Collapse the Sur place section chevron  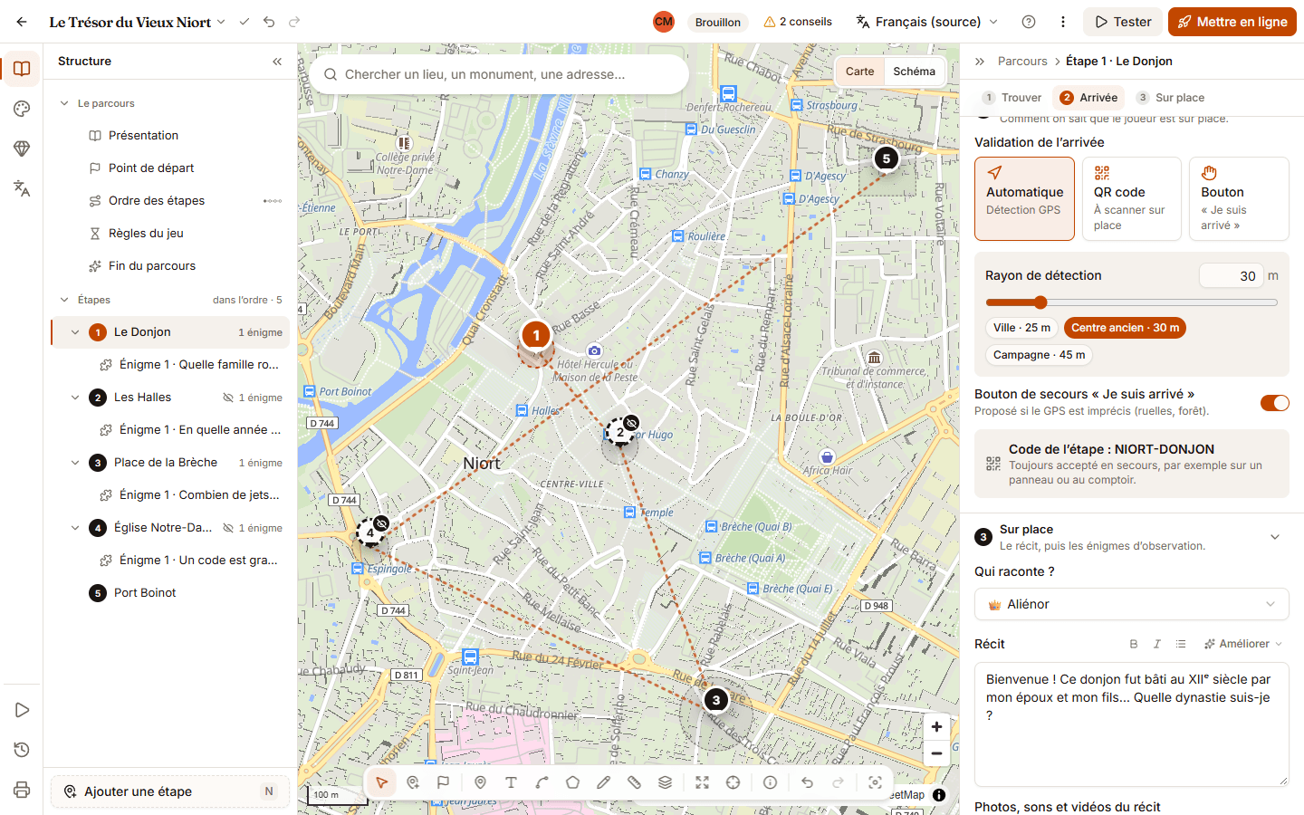click(1275, 537)
